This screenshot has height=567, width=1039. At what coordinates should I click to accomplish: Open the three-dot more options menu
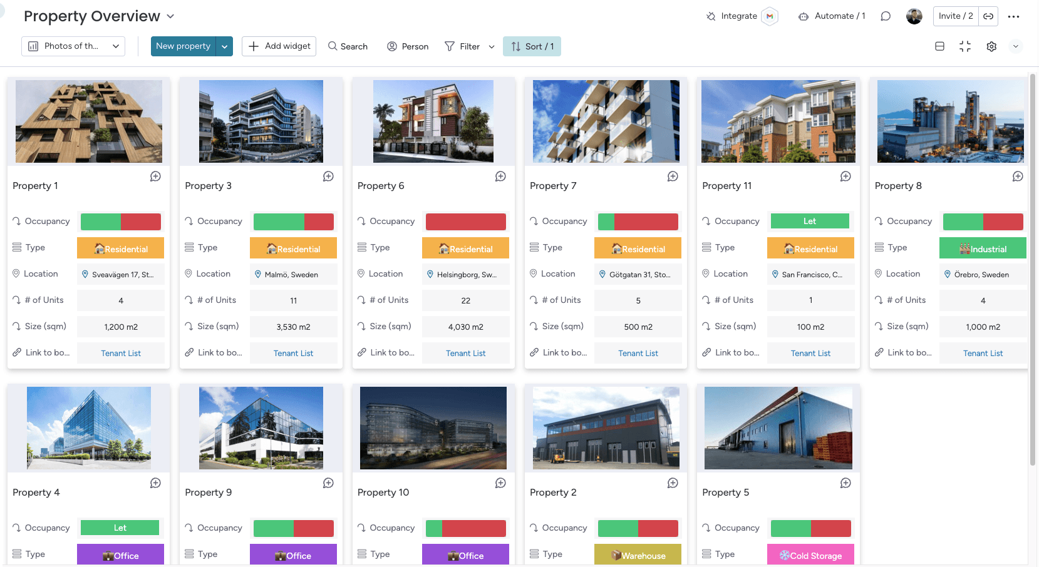(1014, 16)
